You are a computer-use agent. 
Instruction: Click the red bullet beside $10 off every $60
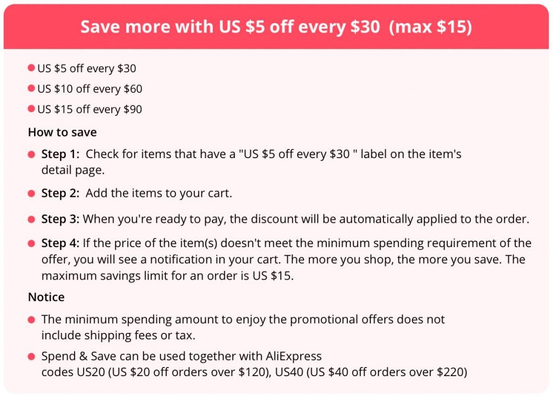click(31, 88)
